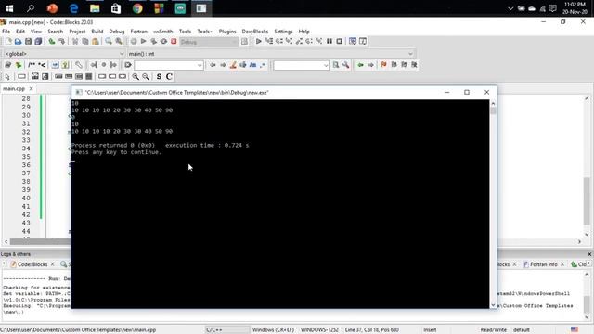Viewport: 594px width, 334px height.
Task: Open Find with the magnifier toolbar icon
Action: coord(109,41)
